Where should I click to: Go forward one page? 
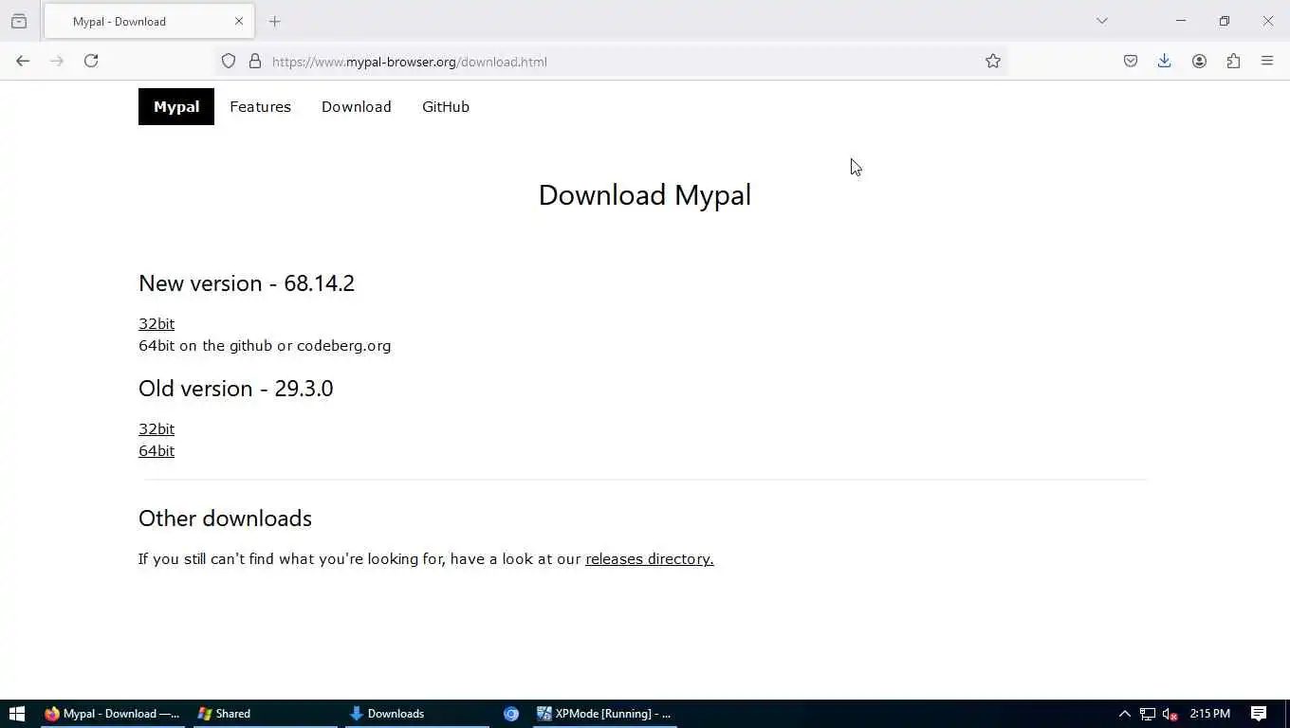pyautogui.click(x=57, y=61)
